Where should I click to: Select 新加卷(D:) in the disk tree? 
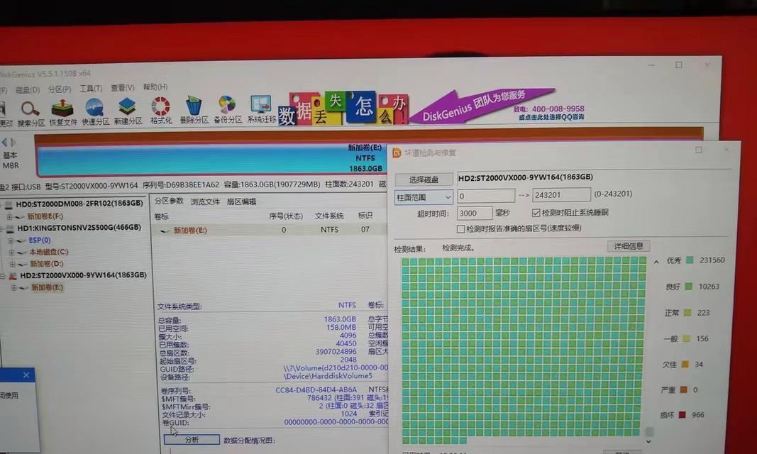click(x=46, y=264)
